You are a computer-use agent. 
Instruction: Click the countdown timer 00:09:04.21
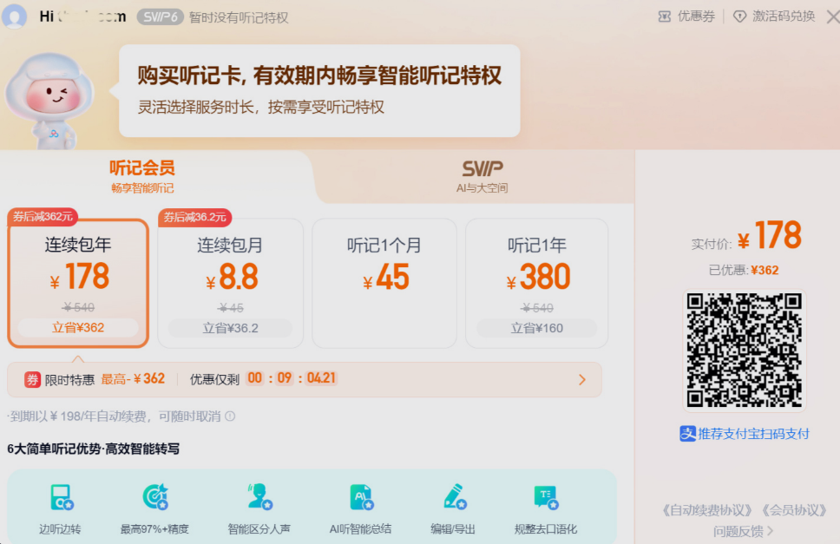pos(292,378)
